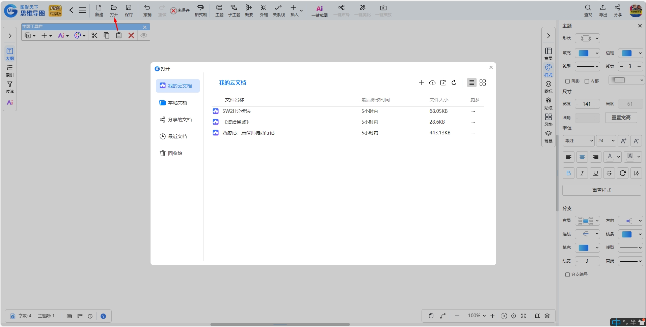Enable the 分支编号 branch numbering checkbox
This screenshot has height=327, width=646.
click(x=567, y=274)
